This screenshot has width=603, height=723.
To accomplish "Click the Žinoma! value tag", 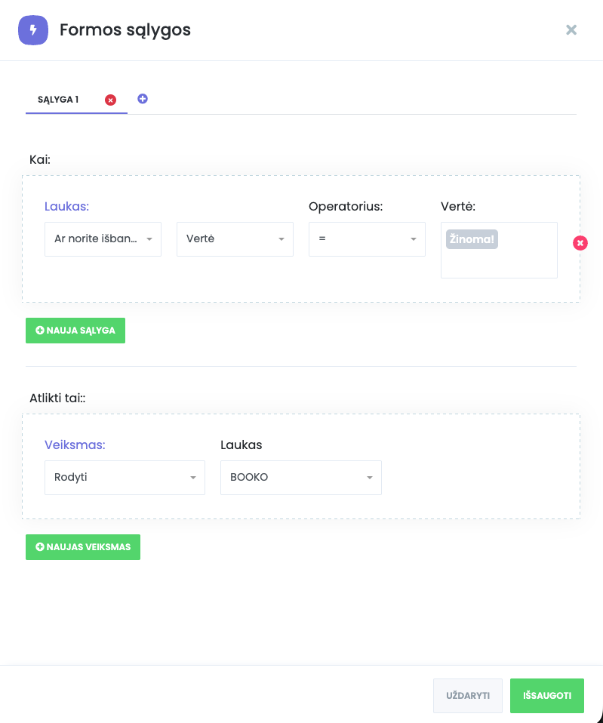I will coord(472,239).
